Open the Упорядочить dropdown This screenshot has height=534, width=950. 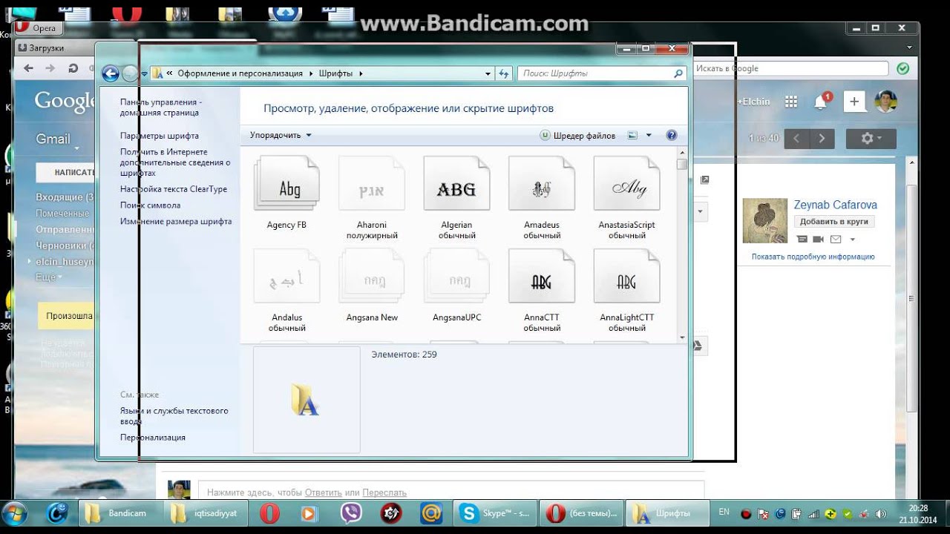point(281,136)
